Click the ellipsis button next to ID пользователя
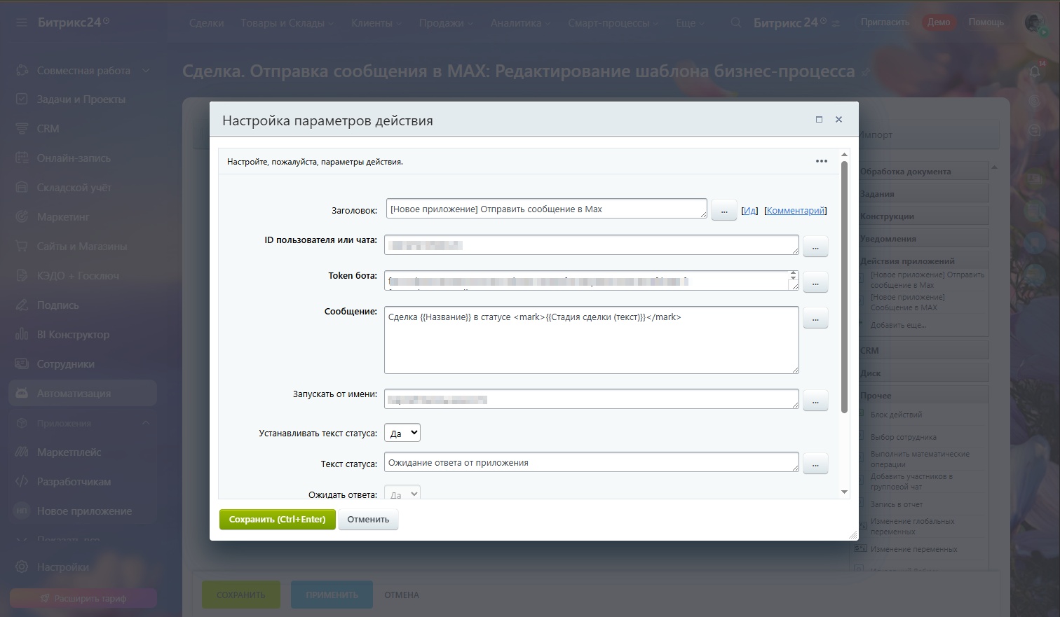 [x=815, y=246]
